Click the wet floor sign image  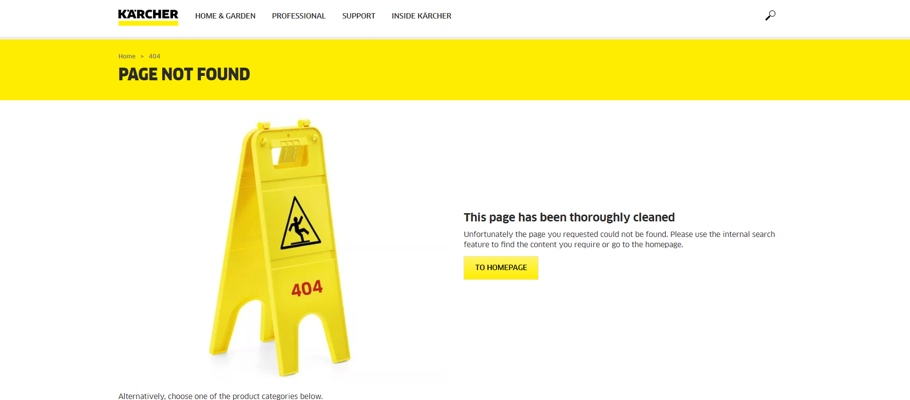(280, 248)
